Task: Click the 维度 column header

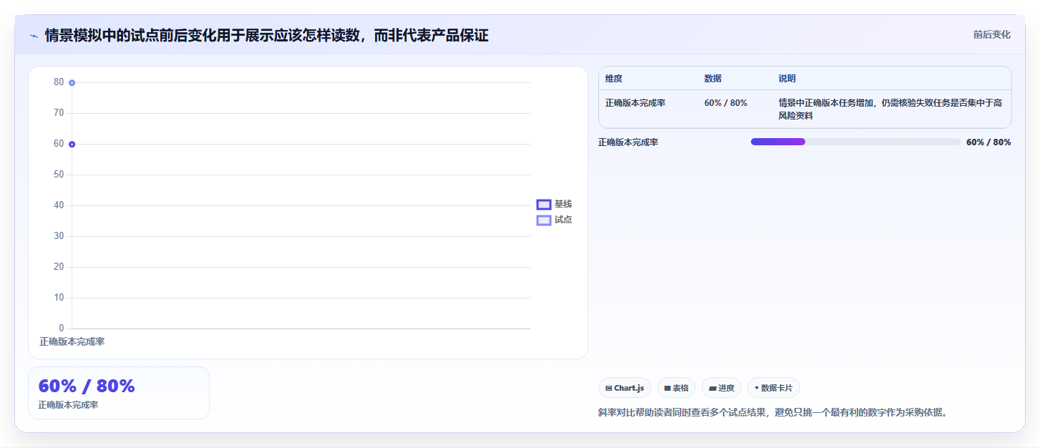Action: [x=614, y=79]
